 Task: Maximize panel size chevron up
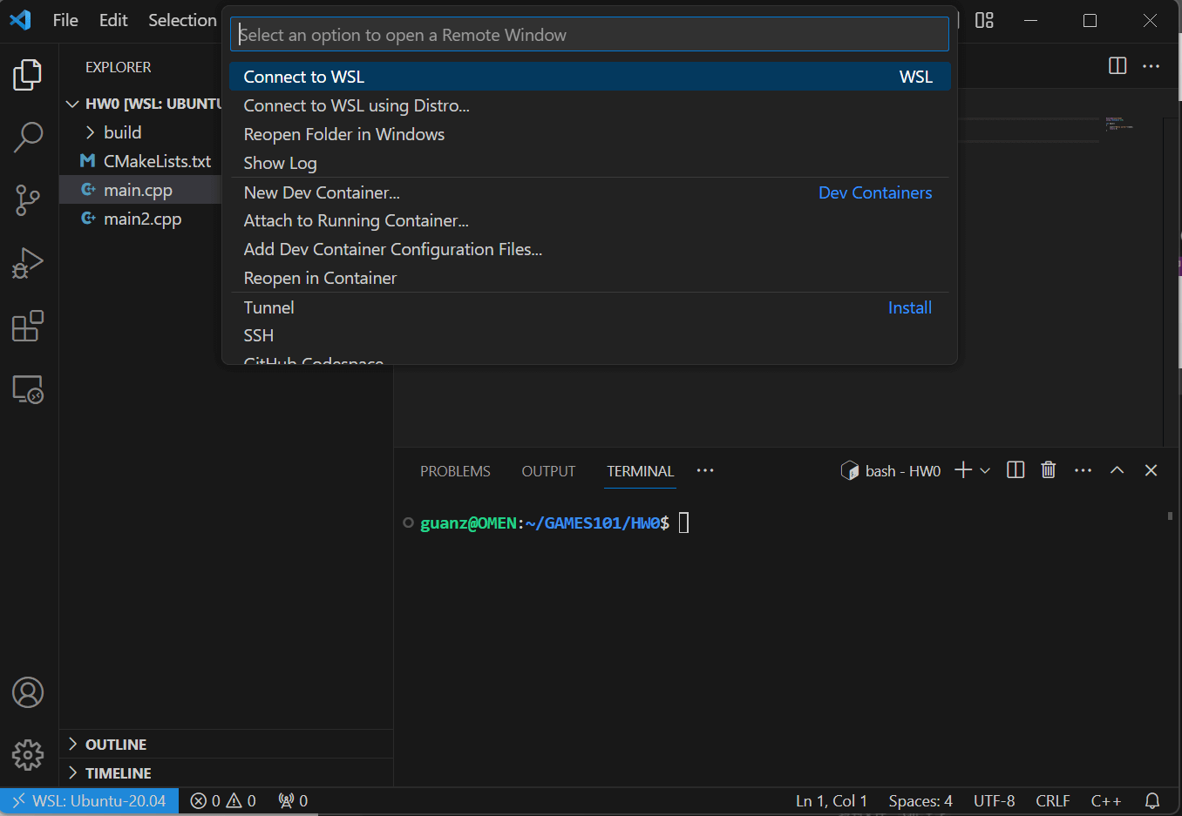[1117, 470]
